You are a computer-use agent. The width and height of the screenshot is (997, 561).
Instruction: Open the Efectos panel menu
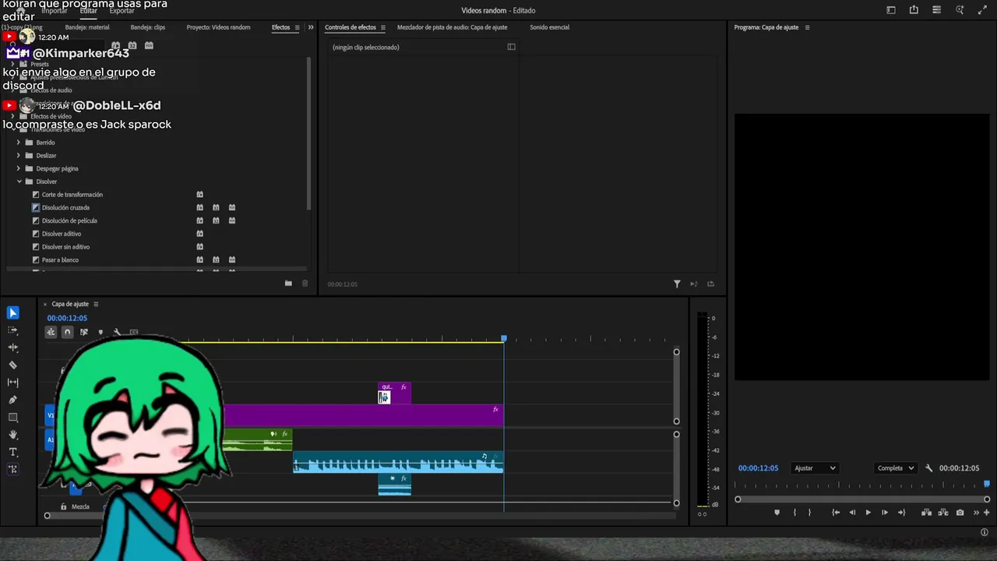coord(297,27)
